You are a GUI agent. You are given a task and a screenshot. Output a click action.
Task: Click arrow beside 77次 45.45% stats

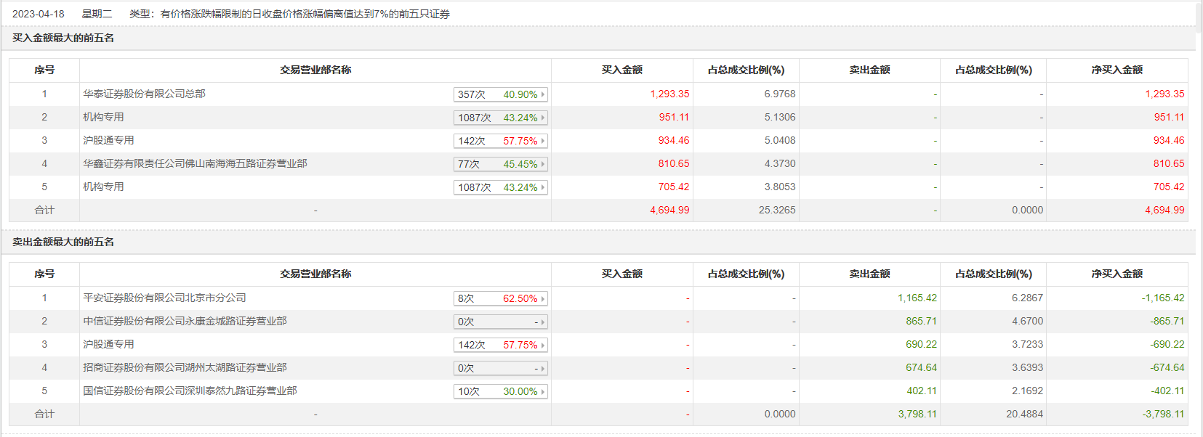tap(543, 164)
